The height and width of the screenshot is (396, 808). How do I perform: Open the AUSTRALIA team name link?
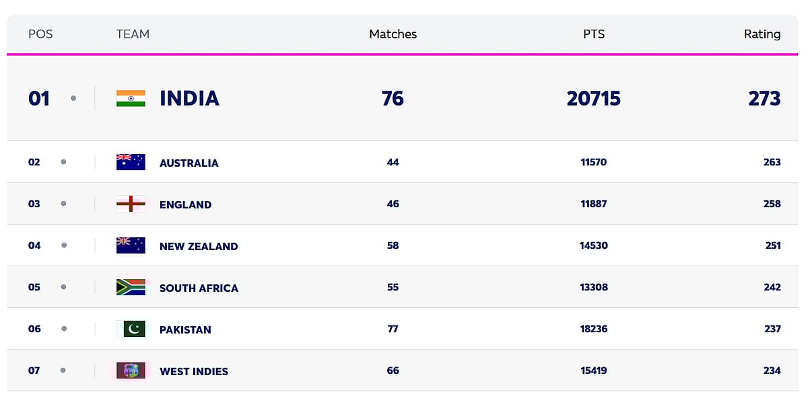(189, 163)
